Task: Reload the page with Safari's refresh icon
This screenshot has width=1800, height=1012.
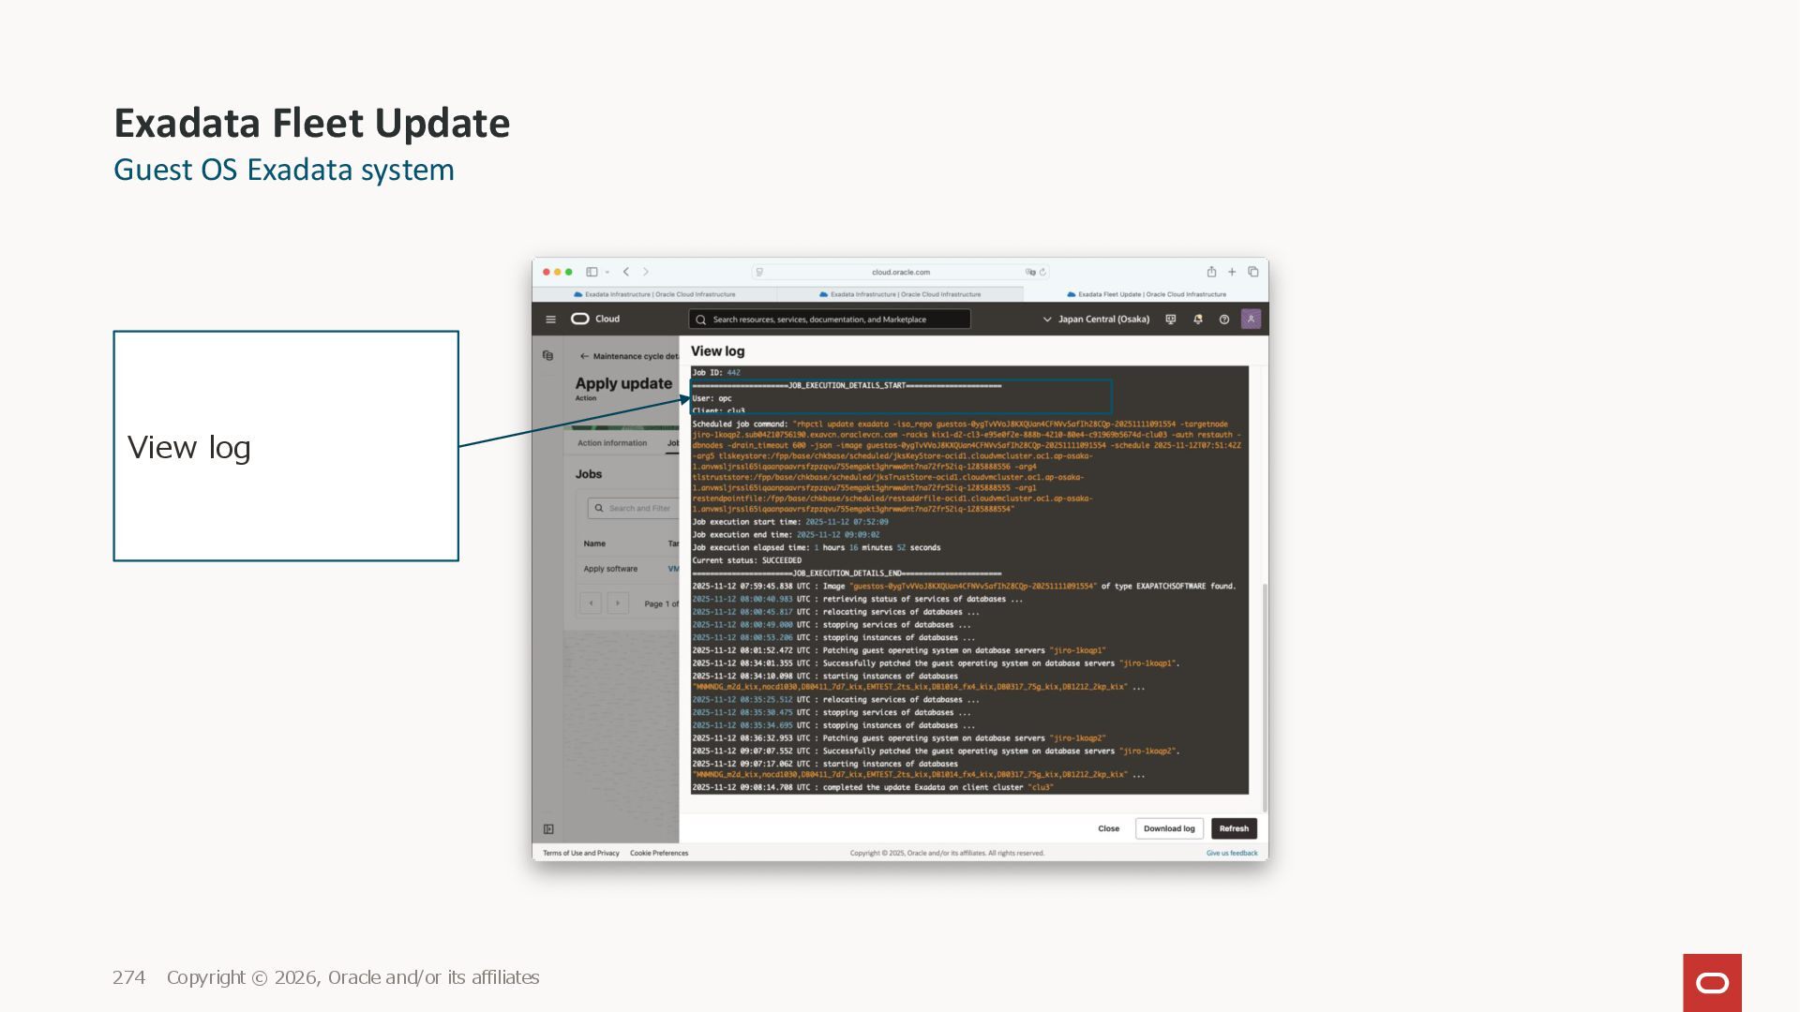Action: click(x=1042, y=273)
